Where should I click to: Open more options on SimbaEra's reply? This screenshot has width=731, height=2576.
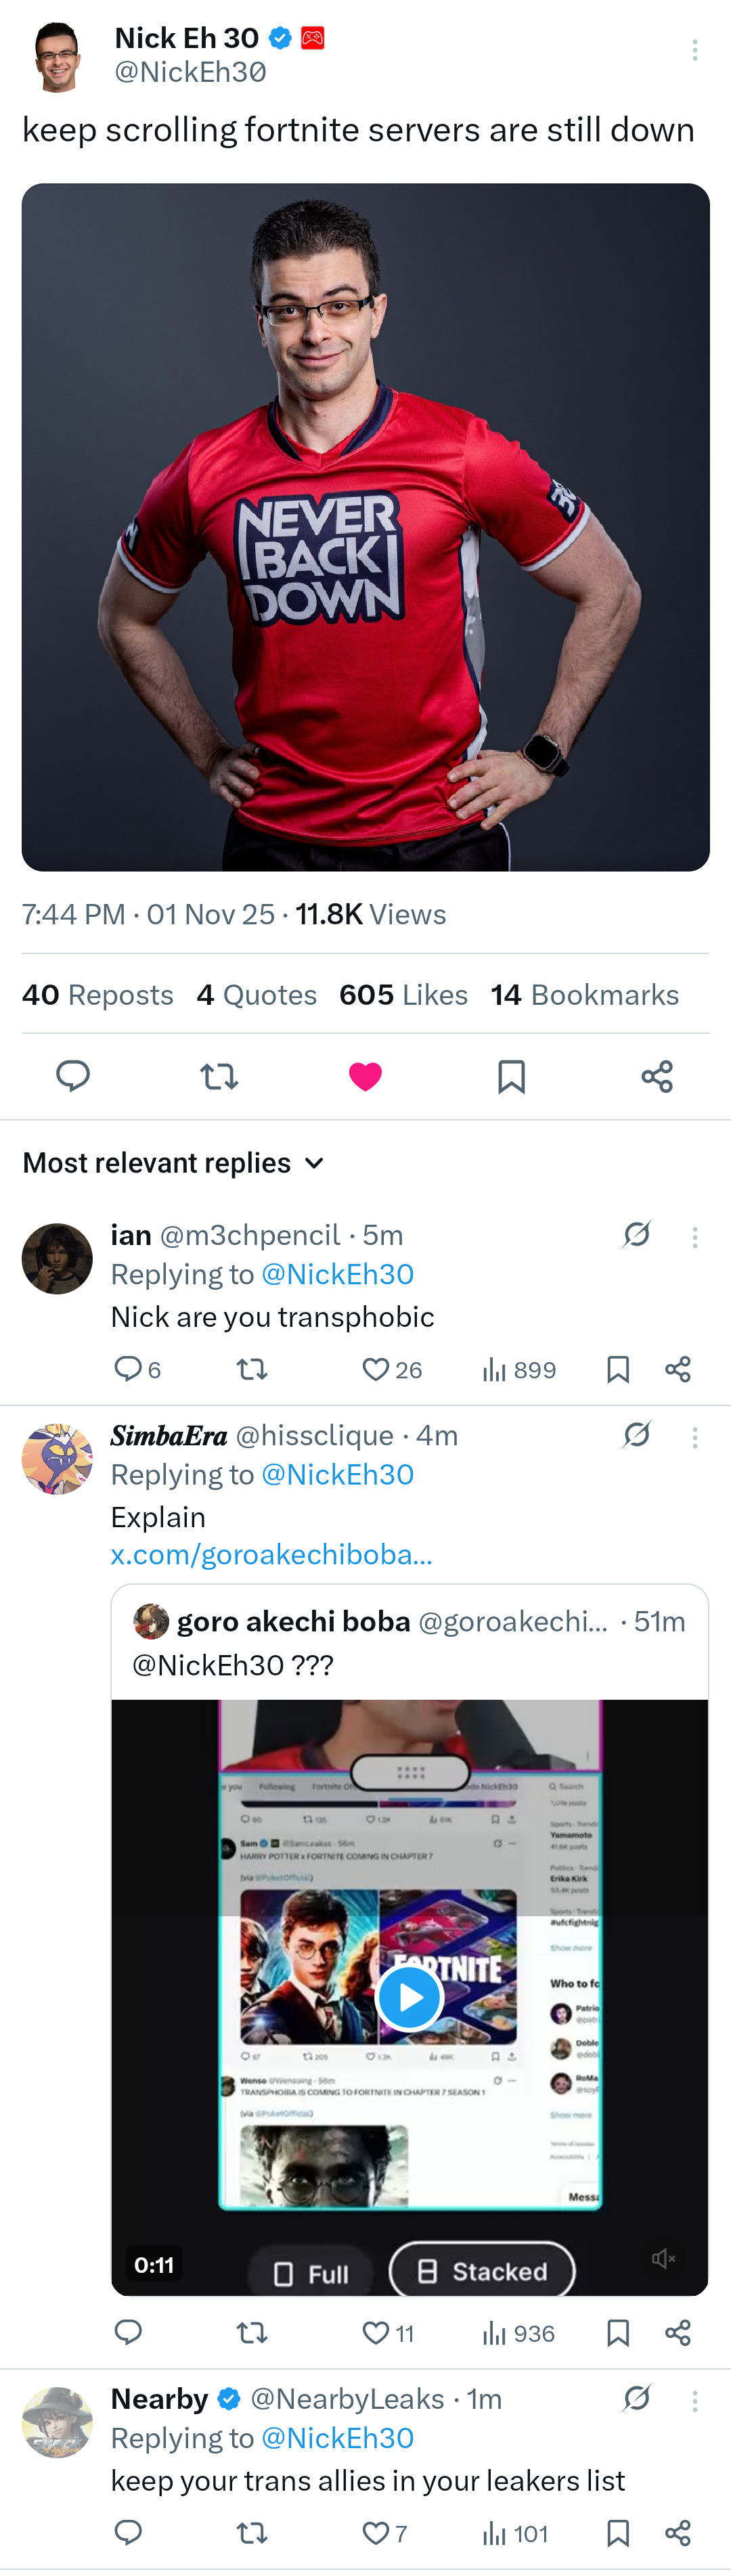coord(694,1437)
